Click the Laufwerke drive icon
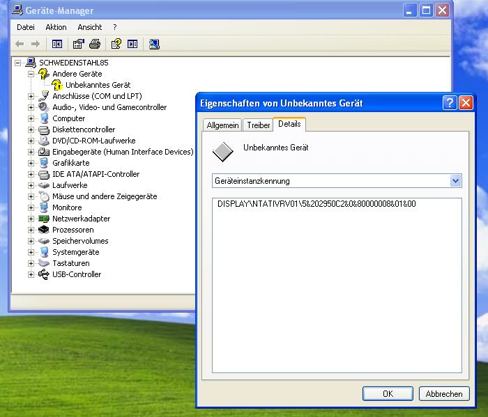 43,185
